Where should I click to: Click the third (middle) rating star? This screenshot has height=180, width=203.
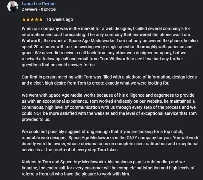(x=32, y=19)
